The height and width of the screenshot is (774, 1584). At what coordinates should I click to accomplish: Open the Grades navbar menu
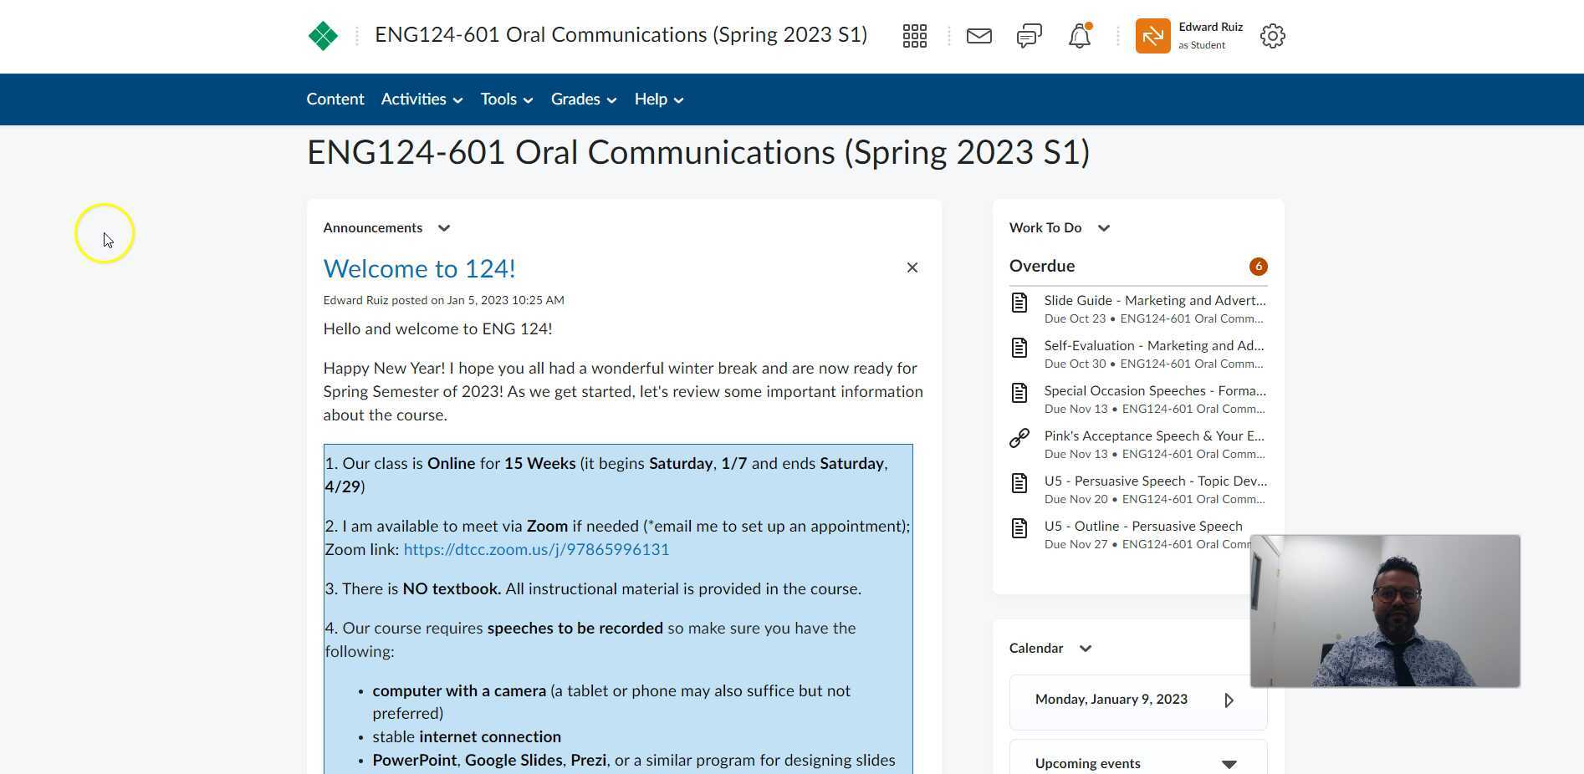coord(583,99)
